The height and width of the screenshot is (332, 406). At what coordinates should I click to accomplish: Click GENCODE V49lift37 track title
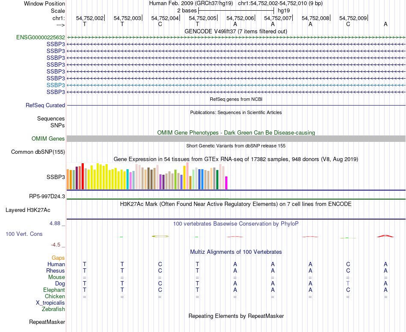coord(235,31)
